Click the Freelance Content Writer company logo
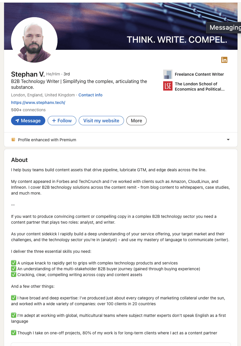The image size is (241, 346). coord(168,74)
